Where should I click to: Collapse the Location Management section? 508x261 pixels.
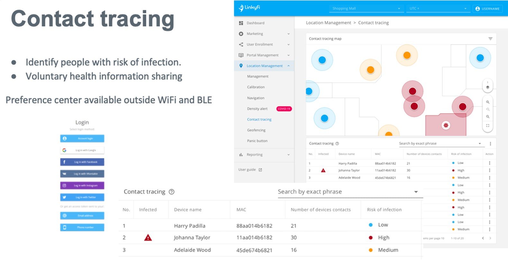click(288, 66)
